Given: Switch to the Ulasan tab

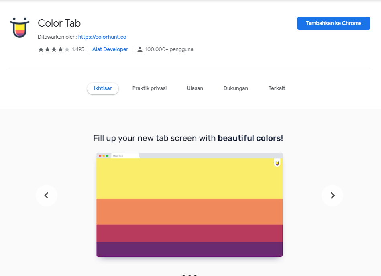Looking at the screenshot, I should tap(195, 88).
